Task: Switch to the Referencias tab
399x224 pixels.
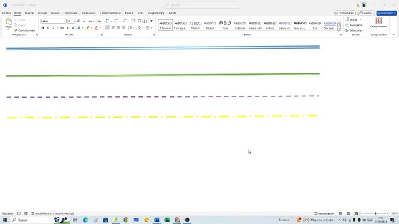Action: tap(89, 13)
